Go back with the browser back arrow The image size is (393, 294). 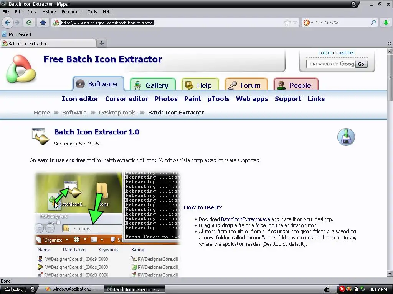tap(8, 23)
